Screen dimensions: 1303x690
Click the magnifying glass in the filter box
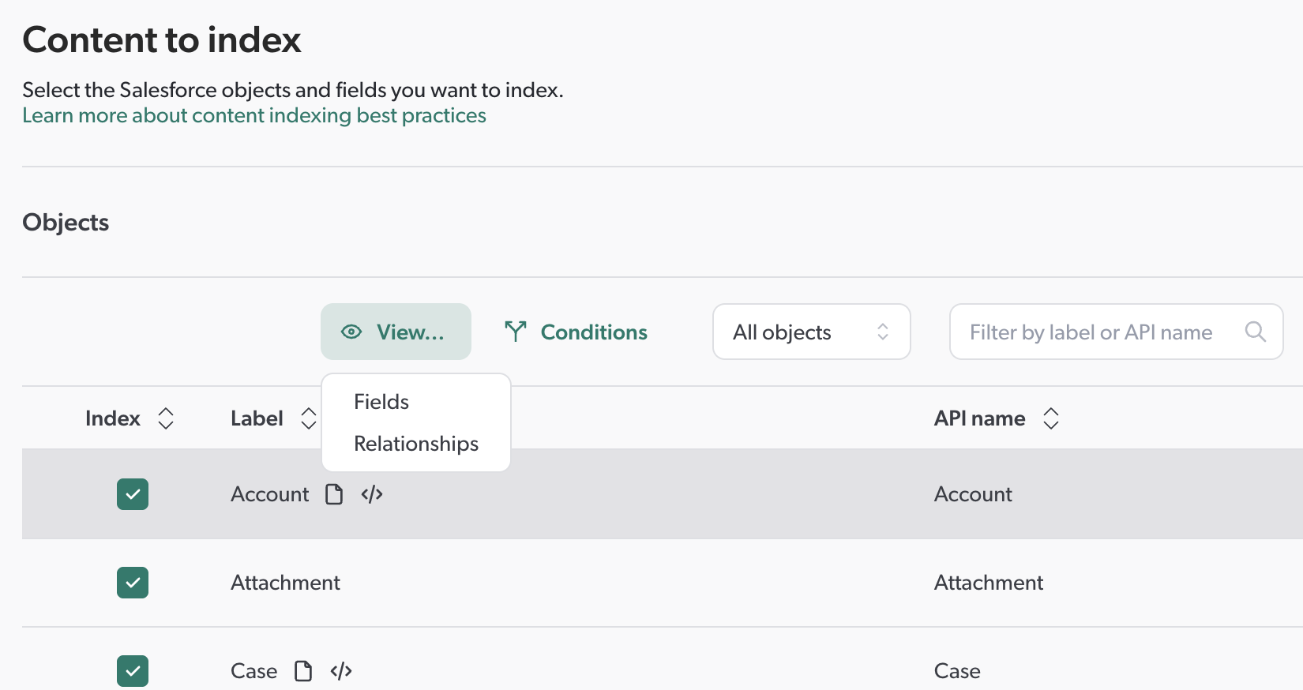click(1256, 332)
